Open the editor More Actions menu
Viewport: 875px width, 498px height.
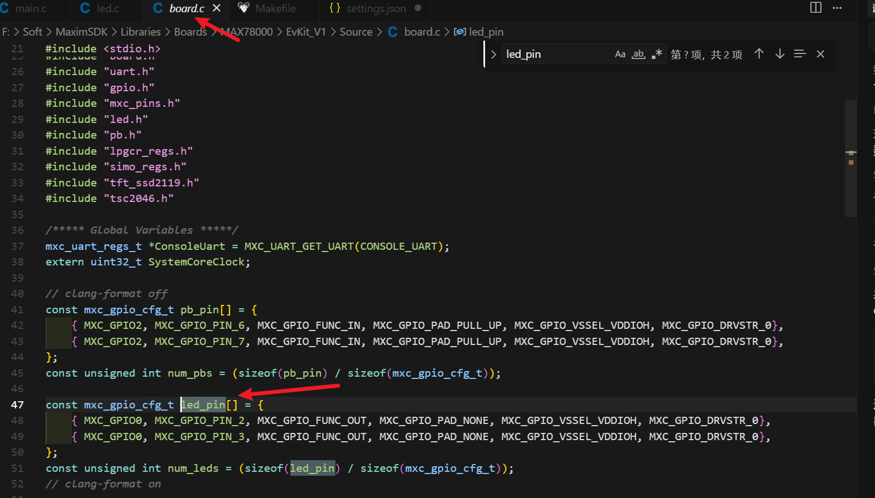(837, 8)
